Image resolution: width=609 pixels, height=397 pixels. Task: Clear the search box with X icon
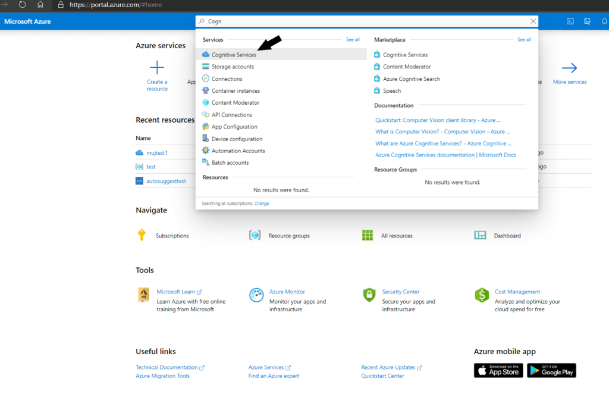click(x=533, y=21)
